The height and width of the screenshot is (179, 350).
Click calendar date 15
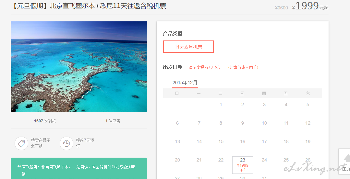point(221,141)
